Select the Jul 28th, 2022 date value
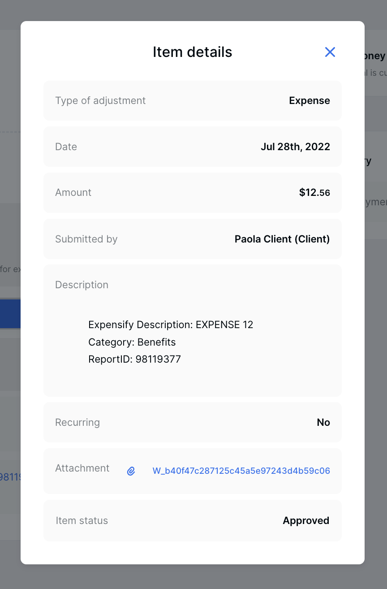 click(295, 147)
